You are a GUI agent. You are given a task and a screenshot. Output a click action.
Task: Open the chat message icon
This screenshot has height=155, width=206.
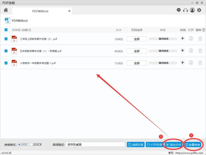point(178,10)
